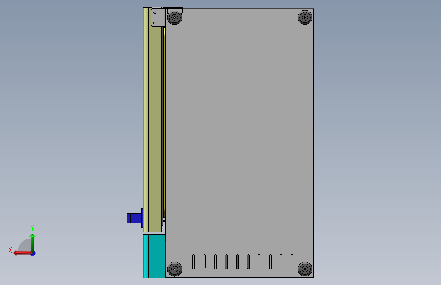This screenshot has height=285, width=441.
Task: Click the blue Z axis dot of triad
Action: point(33,253)
